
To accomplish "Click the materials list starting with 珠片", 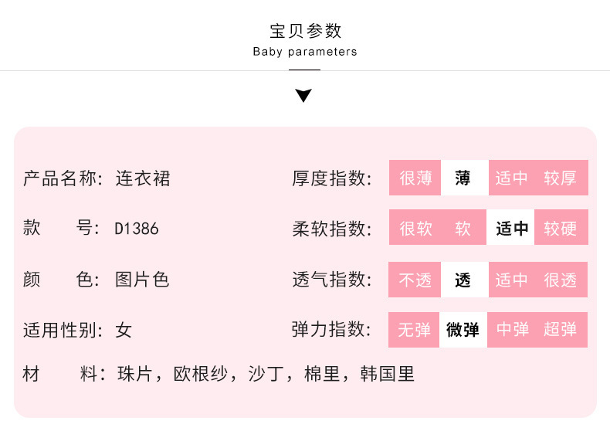I will tap(266, 375).
